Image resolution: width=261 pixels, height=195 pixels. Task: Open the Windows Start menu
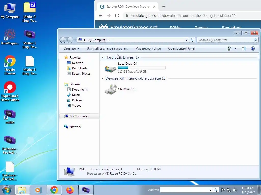point(7,190)
